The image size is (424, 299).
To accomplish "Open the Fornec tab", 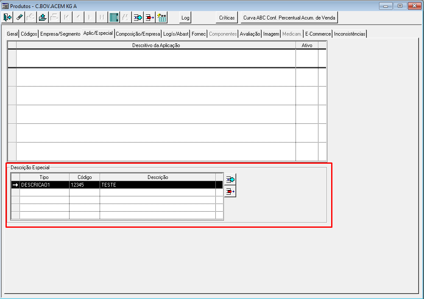I will (x=199, y=34).
